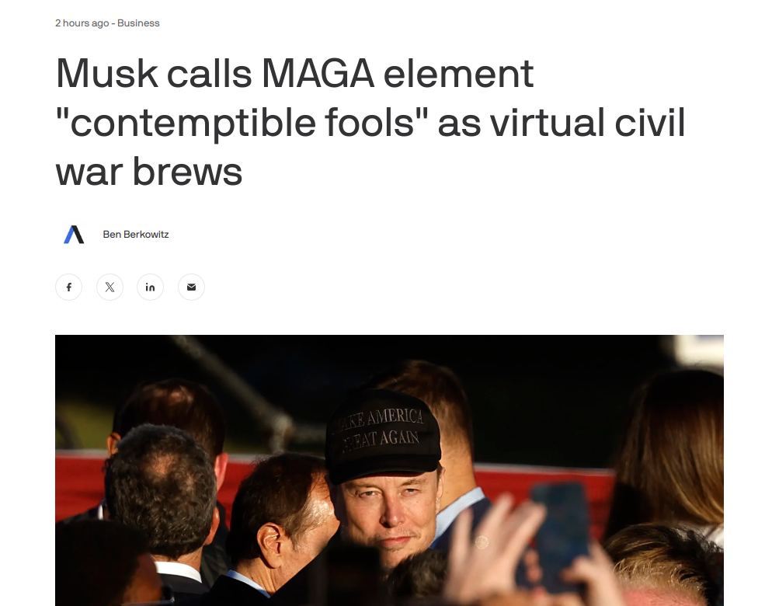772x606 pixels.
Task: Click the gray-haired man at the photo's left
Action: pyautogui.click(x=162, y=493)
